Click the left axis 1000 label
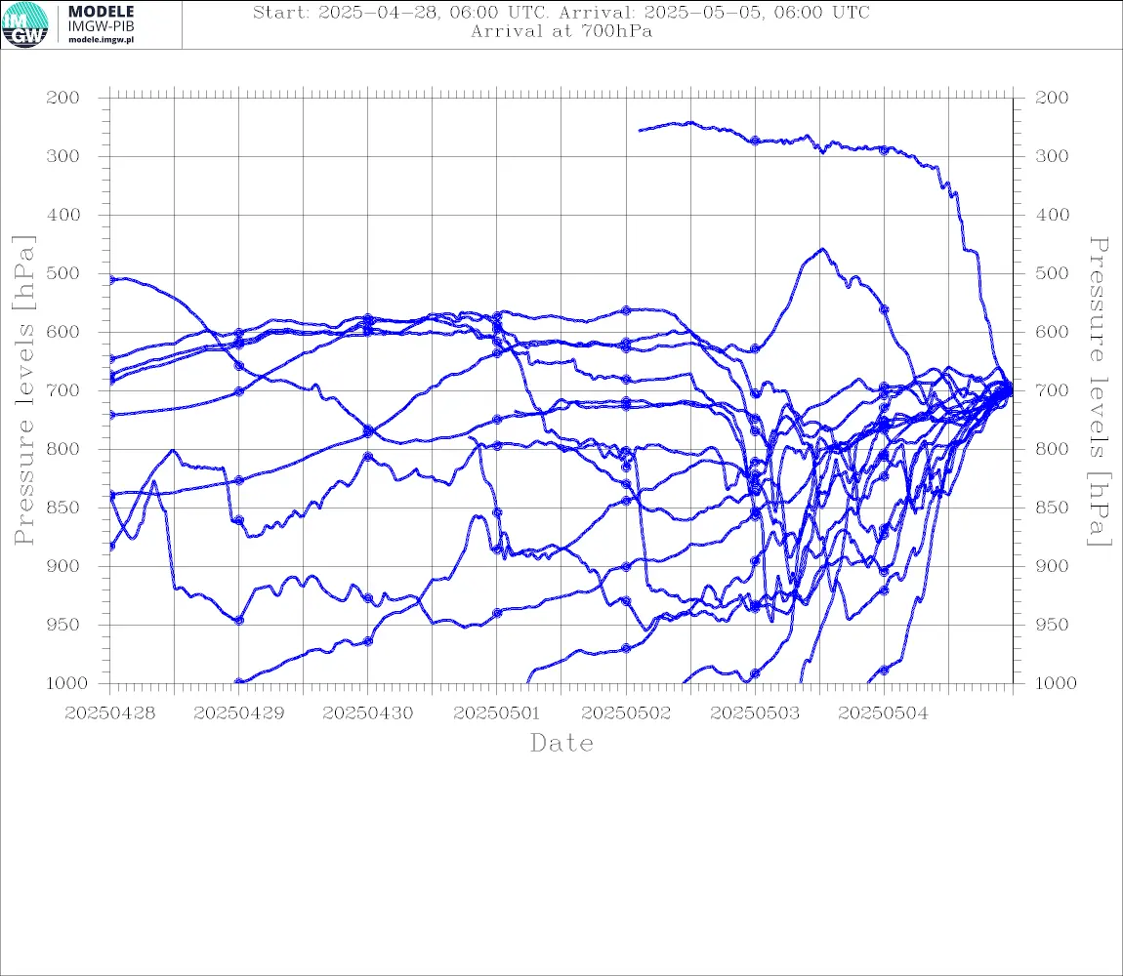This screenshot has width=1123, height=976. (66, 683)
